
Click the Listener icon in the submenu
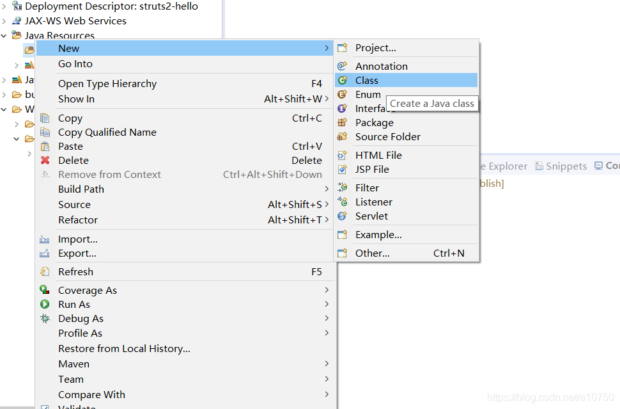point(342,202)
